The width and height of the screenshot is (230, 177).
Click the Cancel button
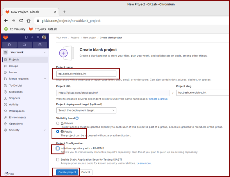click(86, 172)
